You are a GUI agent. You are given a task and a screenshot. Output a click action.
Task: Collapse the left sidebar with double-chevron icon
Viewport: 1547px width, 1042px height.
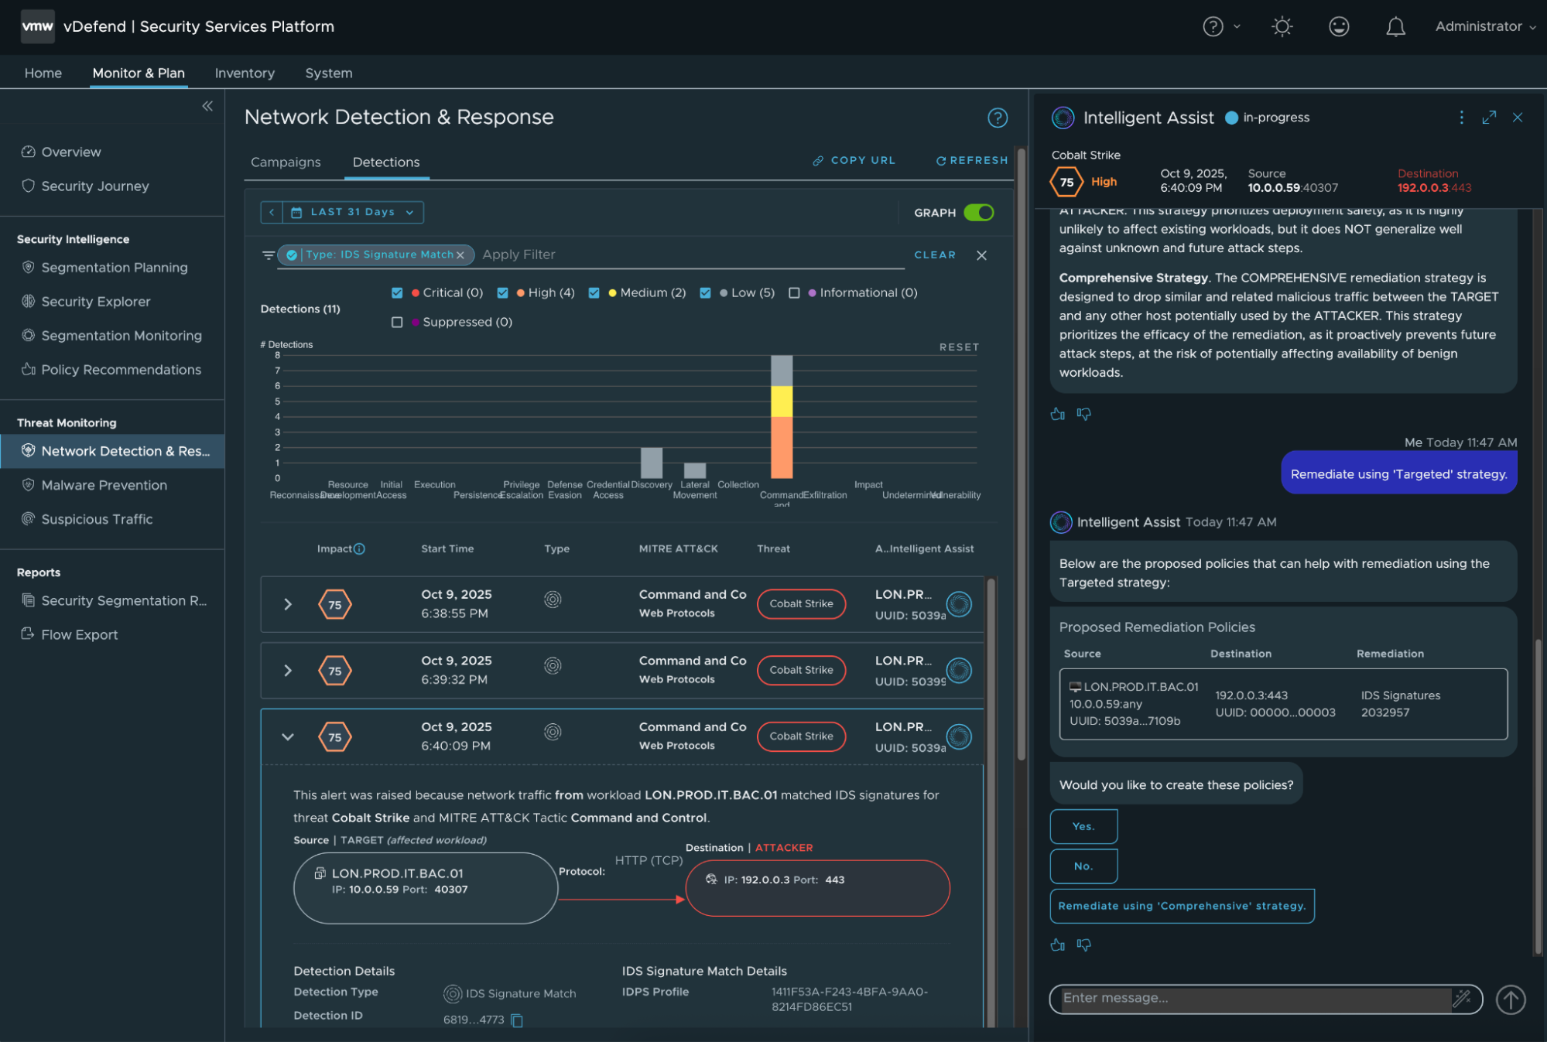pyautogui.click(x=207, y=106)
